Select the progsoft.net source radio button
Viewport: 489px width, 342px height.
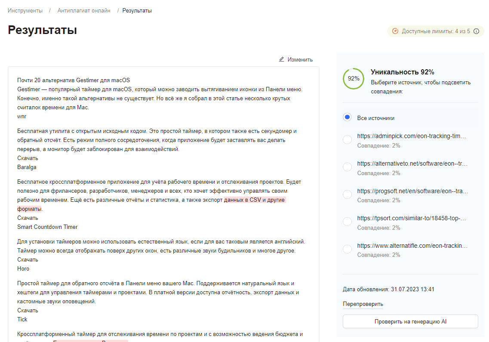347,194
